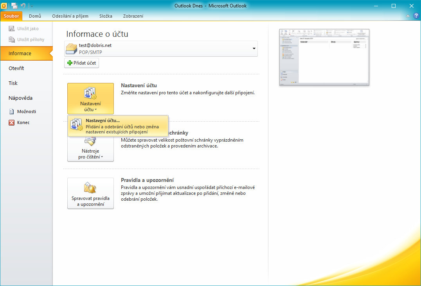
Task: Click Spravovat pravidla a upozornění button
Action: 90,193
